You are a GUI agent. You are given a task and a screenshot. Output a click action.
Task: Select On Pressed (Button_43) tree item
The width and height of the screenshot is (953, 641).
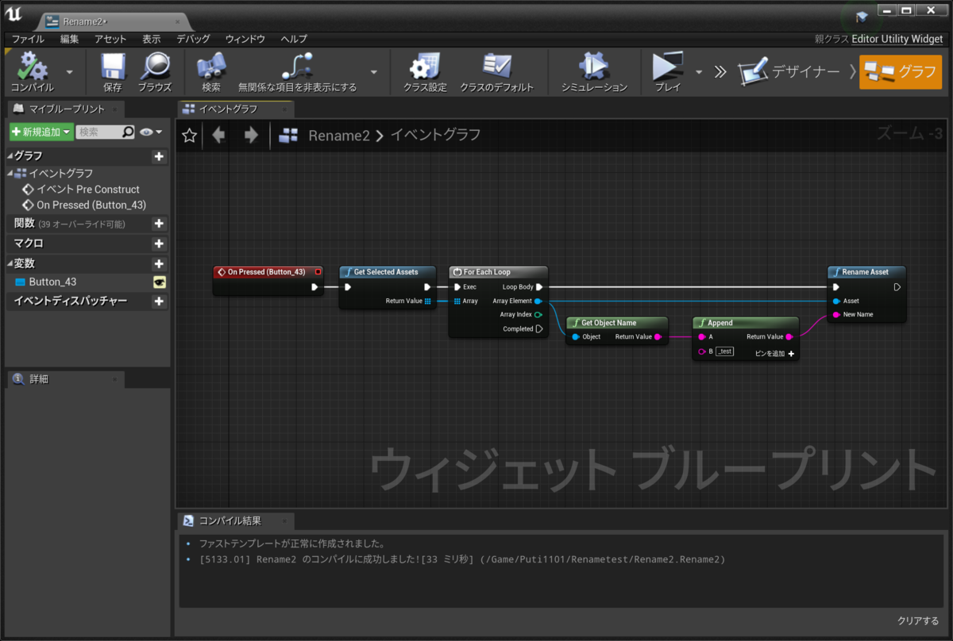(x=83, y=205)
